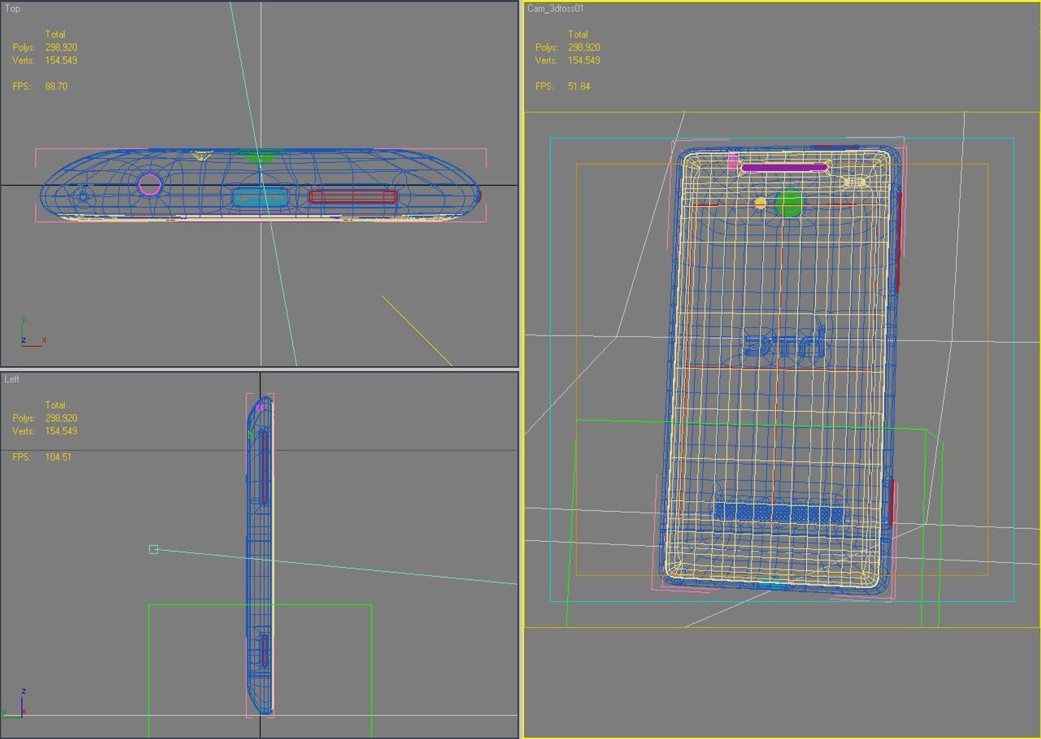Viewport: 1041px width, 739px height.
Task: Select the green object atop the Top view phone
Action: (258, 157)
